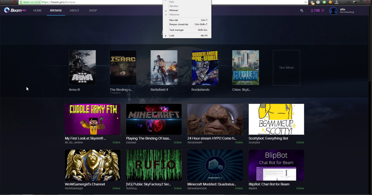This screenshot has height=195, width=372.
Task: Open the alfw profile avatar
Action: (x=333, y=11)
